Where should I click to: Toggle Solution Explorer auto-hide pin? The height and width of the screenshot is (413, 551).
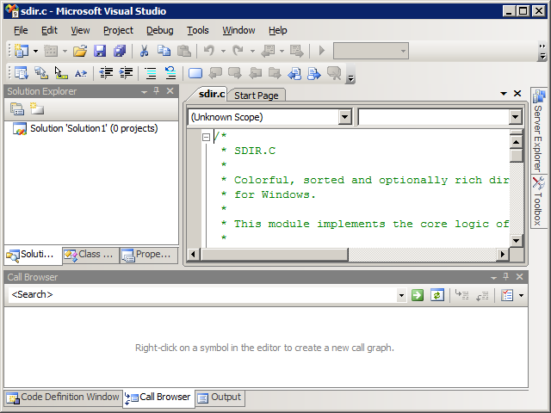point(157,91)
